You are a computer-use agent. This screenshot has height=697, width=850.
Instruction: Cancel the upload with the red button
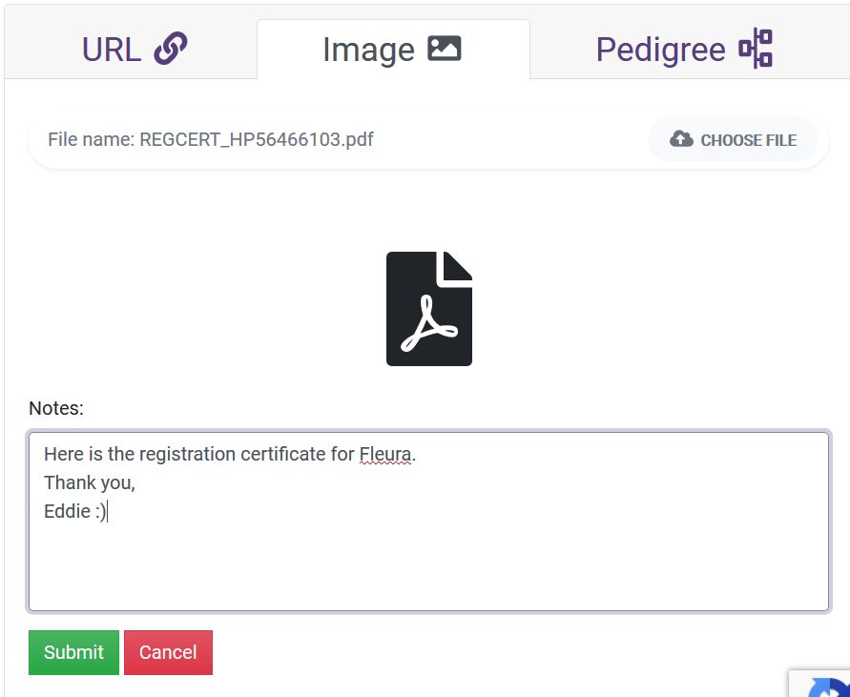168,652
